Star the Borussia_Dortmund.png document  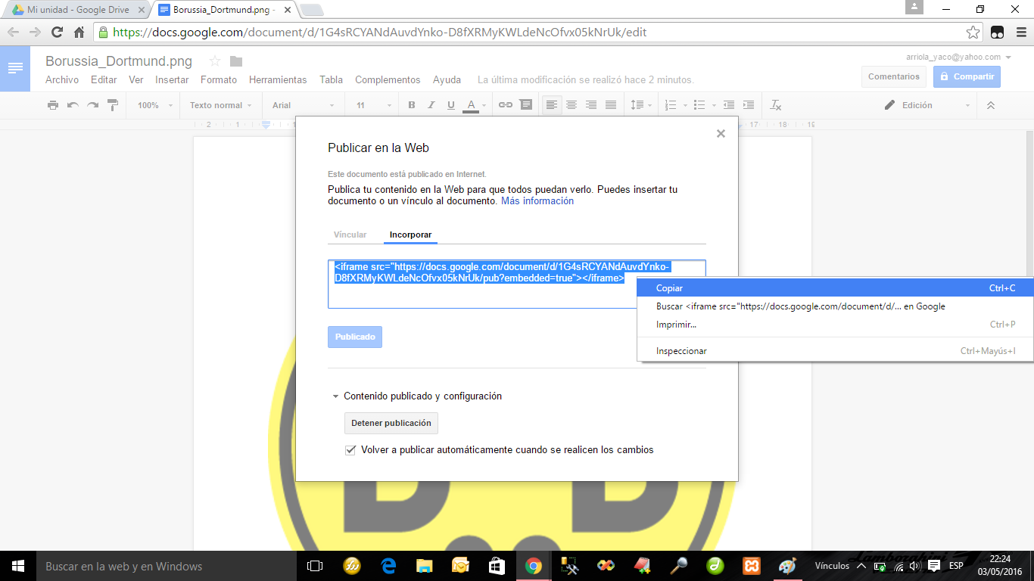pos(215,61)
